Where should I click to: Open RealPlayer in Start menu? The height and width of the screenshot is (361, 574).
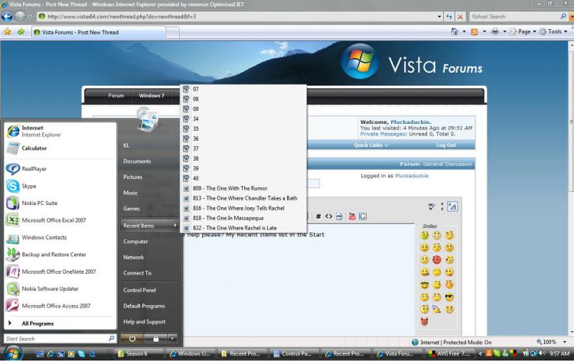pyautogui.click(x=60, y=169)
